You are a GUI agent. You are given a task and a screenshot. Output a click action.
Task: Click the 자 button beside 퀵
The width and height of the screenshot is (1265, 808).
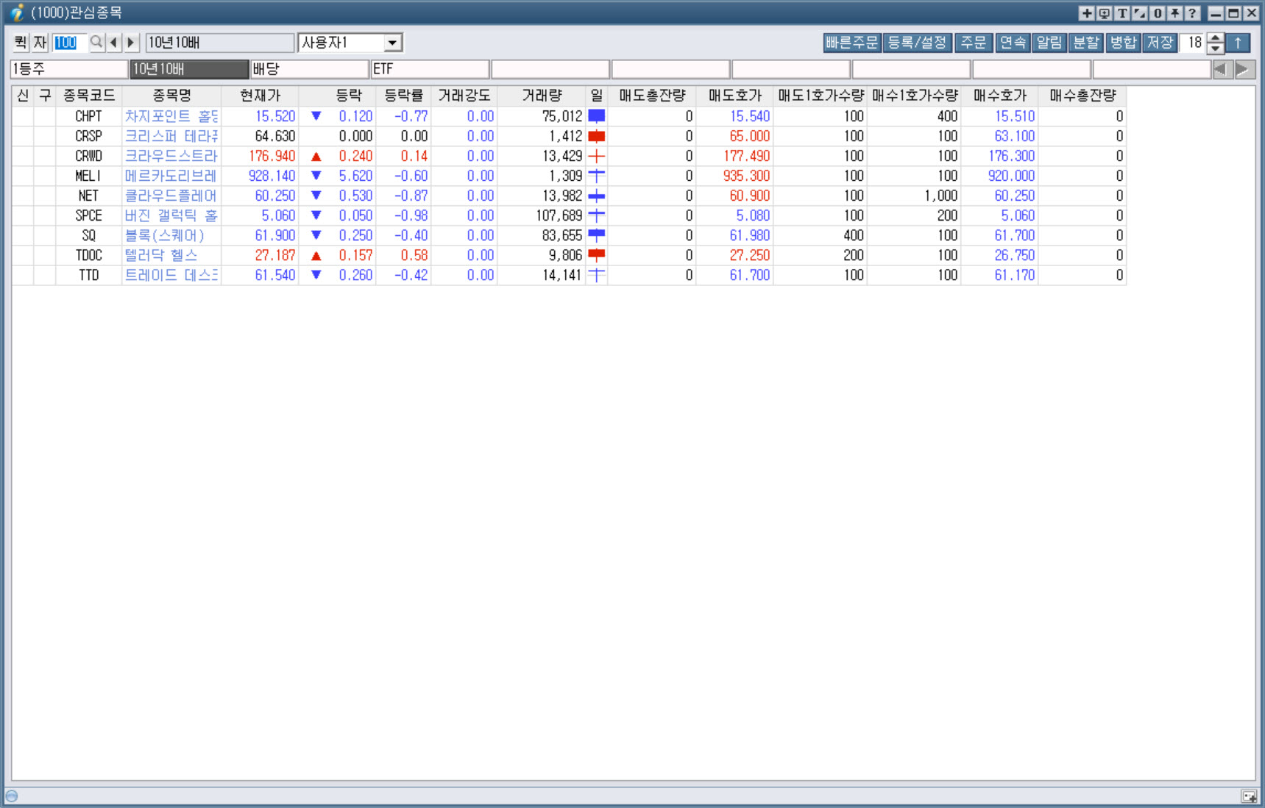[x=40, y=43]
